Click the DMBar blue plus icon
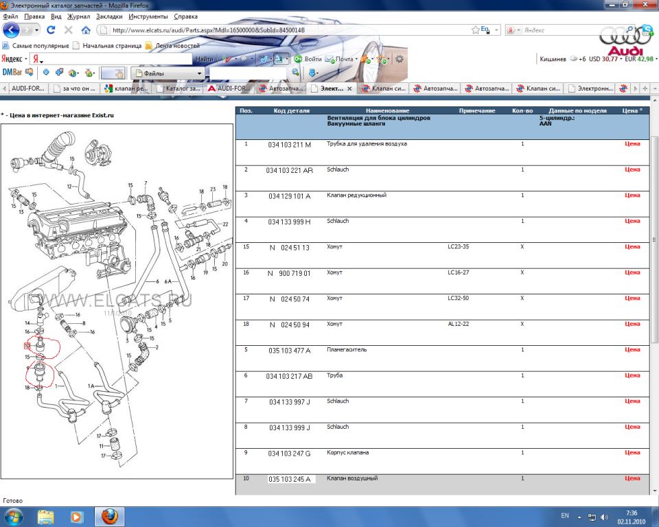The image size is (659, 527). pos(46,72)
